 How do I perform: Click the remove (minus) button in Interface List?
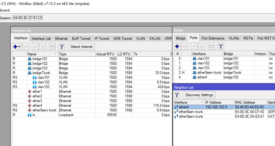pyautogui.click(x=26, y=47)
